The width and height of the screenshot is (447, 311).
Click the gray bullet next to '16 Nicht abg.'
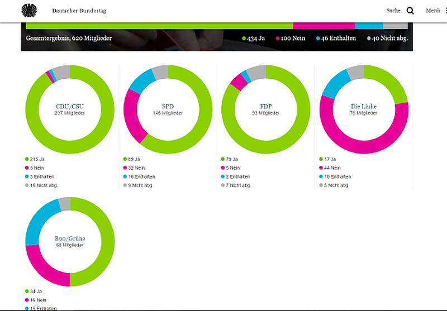[x=27, y=185]
